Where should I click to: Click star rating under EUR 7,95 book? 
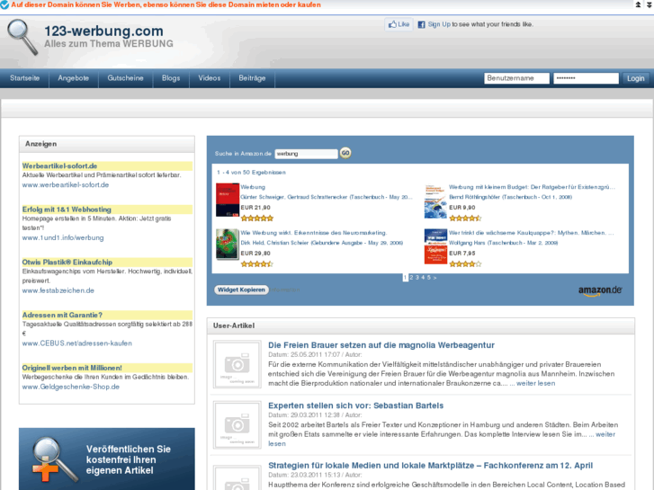point(465,264)
